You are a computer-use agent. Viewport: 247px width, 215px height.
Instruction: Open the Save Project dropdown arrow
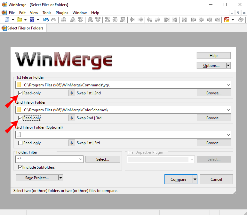tap(61, 178)
